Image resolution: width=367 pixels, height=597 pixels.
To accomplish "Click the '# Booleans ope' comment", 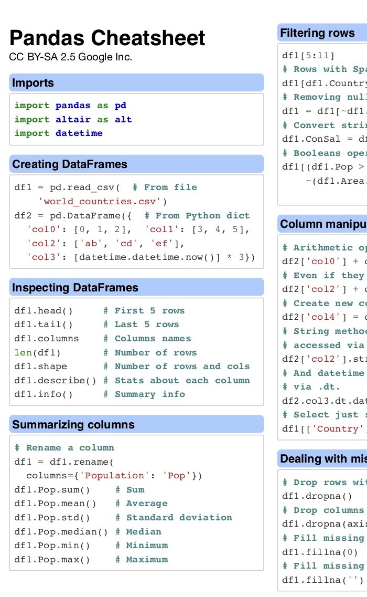I will (x=325, y=153).
